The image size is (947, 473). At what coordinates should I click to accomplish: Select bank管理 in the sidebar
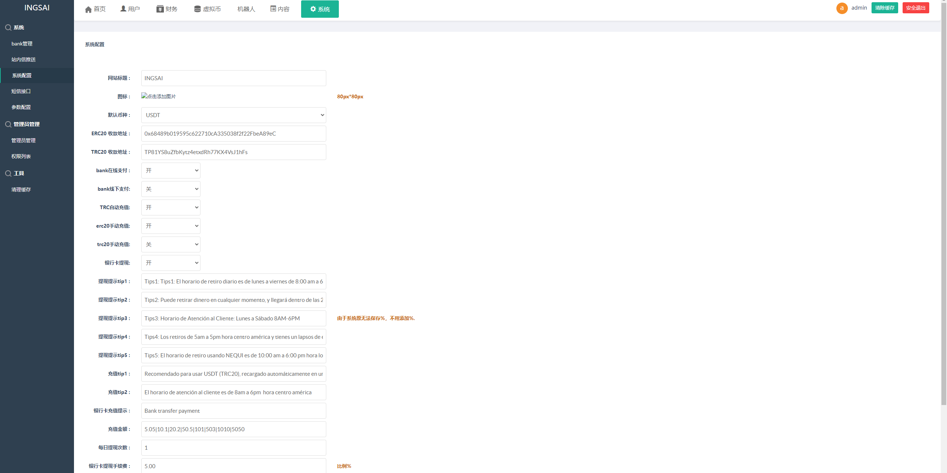click(x=22, y=44)
